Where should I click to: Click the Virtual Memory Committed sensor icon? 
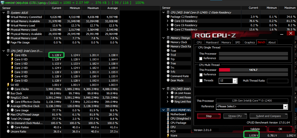coord(8,17)
